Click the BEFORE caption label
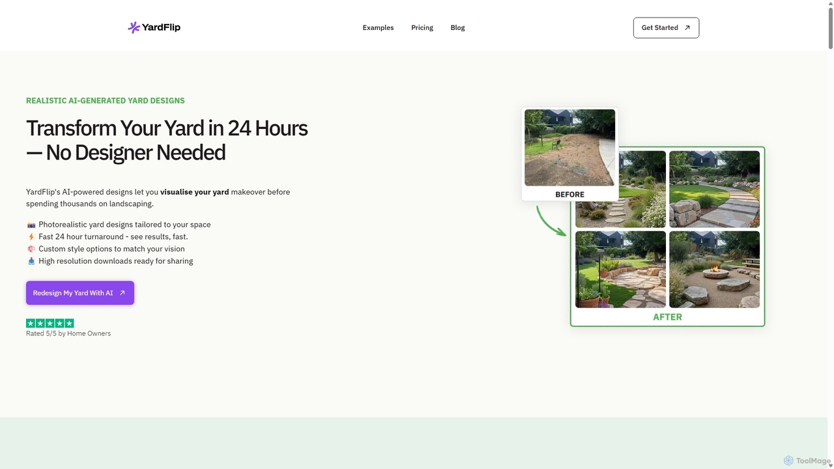 tap(569, 194)
